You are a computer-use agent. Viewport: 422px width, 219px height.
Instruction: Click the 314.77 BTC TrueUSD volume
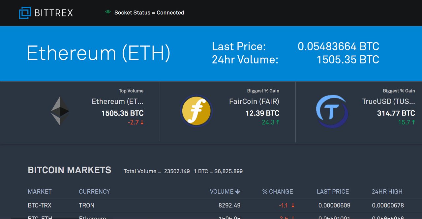pos(396,113)
